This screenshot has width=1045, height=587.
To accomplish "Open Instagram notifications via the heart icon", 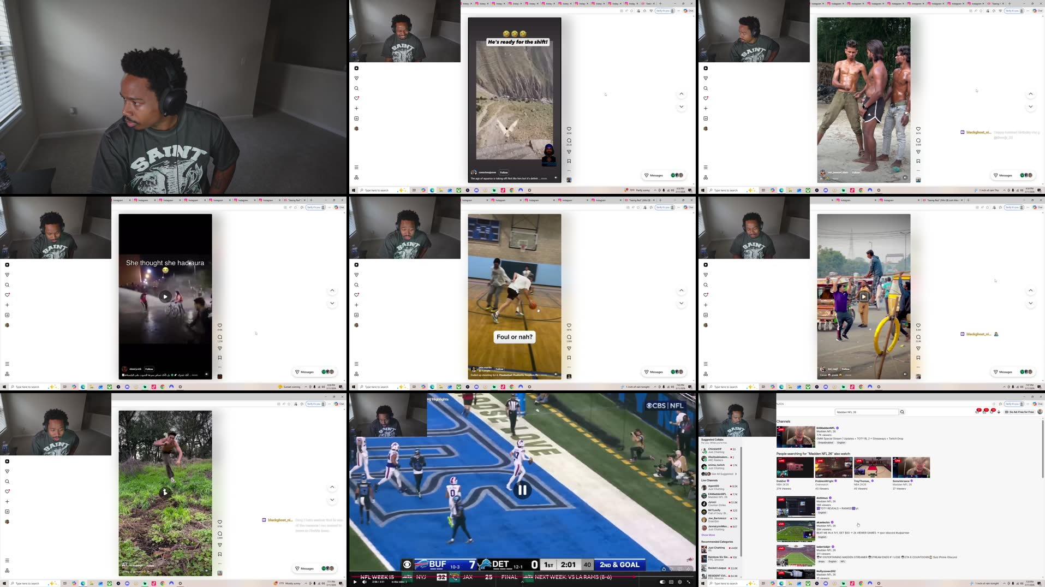I will [x=356, y=98].
